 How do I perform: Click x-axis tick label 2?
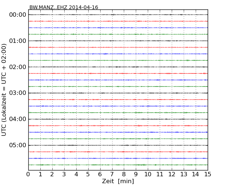tap(52, 174)
